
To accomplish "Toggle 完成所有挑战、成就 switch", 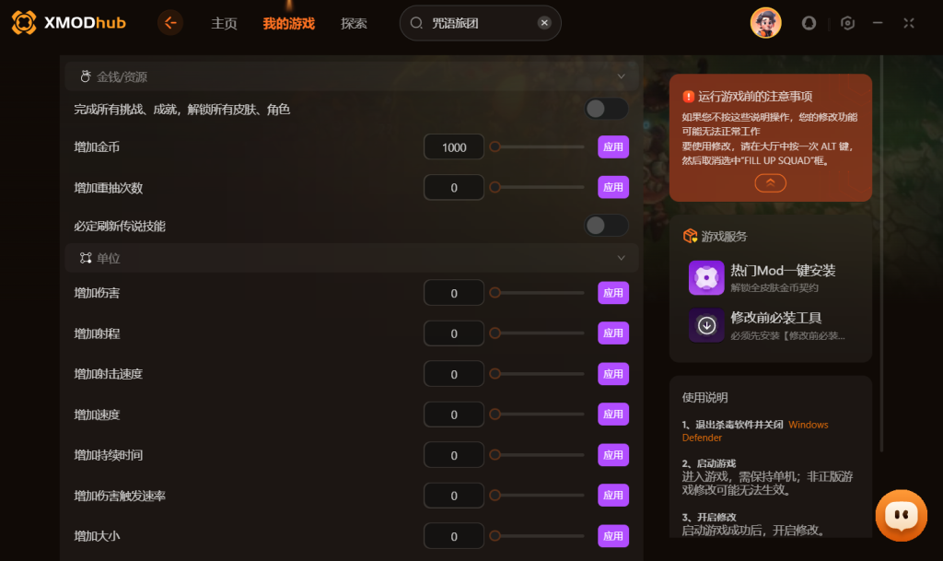I will point(606,109).
